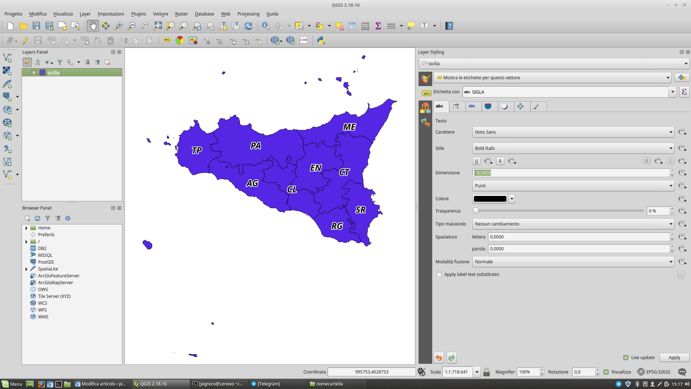The height and width of the screenshot is (389, 691).
Task: Click the Open Attribute Table icon
Action: pos(352,26)
